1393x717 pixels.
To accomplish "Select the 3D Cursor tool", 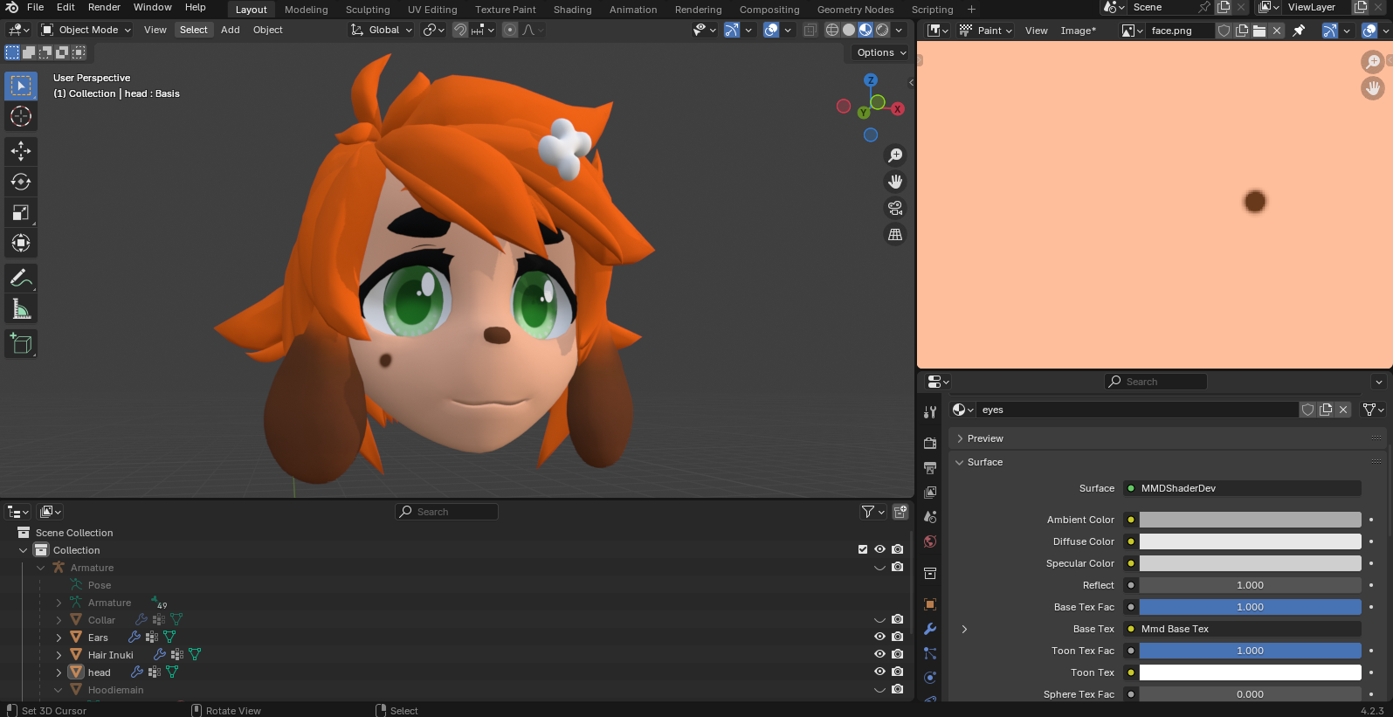I will pos(21,116).
